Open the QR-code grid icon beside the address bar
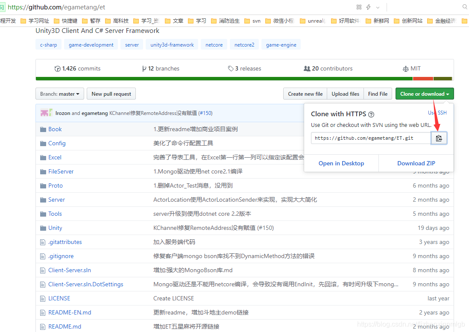469x332 pixels. tap(358, 7)
